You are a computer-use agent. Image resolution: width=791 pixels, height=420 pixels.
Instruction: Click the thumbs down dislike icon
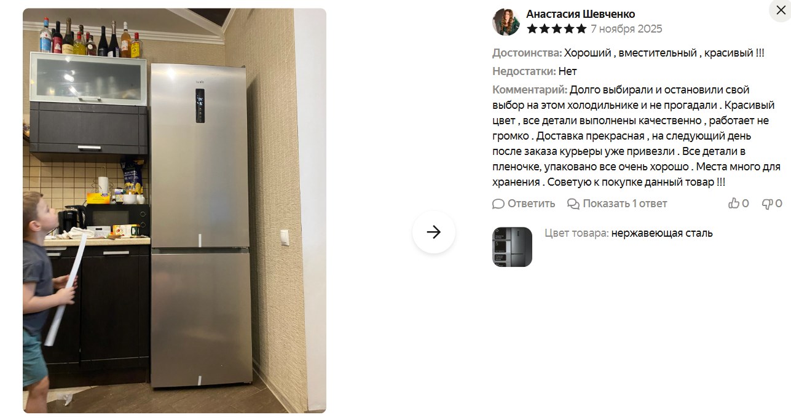[767, 204]
